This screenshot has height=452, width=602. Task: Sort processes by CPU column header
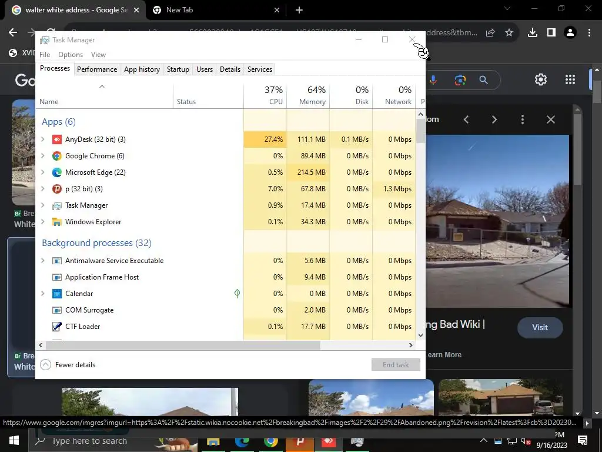click(265, 95)
